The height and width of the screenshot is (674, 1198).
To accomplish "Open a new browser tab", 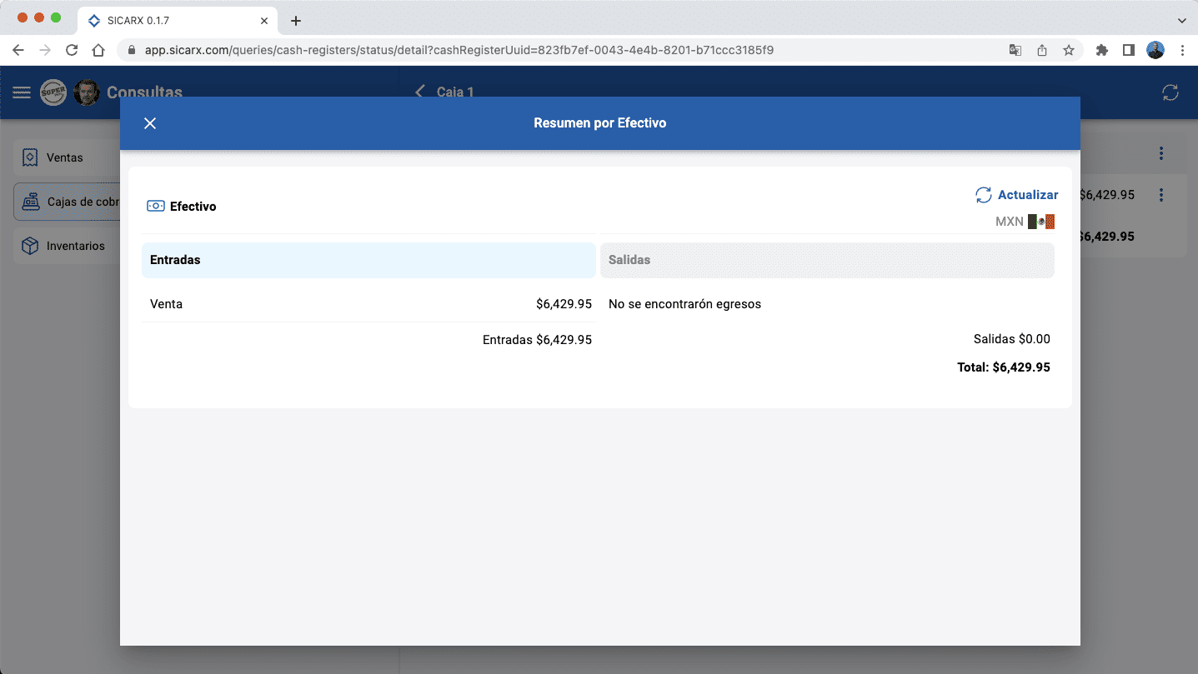I will click(x=295, y=21).
